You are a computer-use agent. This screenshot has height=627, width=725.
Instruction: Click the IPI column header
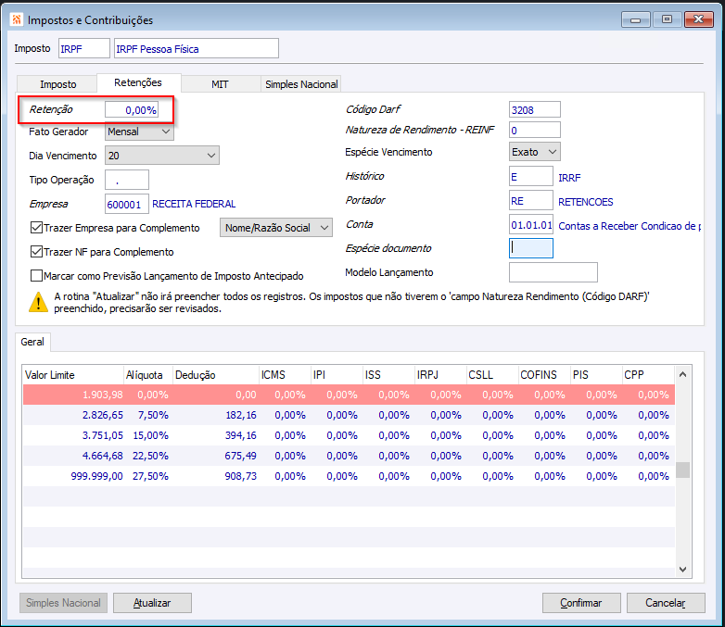337,375
